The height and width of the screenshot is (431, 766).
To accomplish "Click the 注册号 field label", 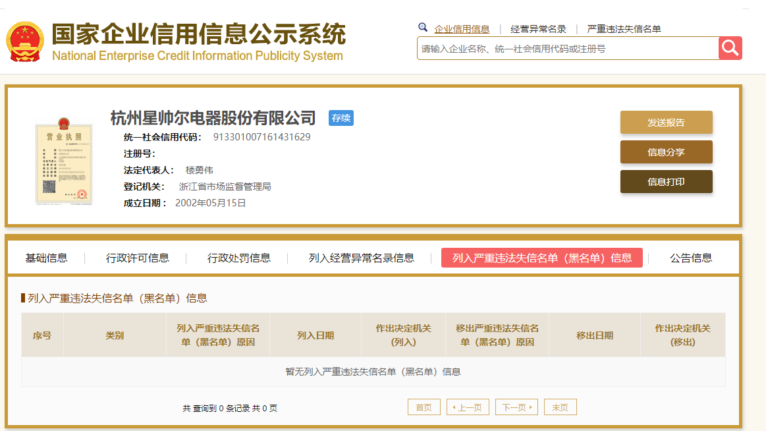I will tap(139, 154).
